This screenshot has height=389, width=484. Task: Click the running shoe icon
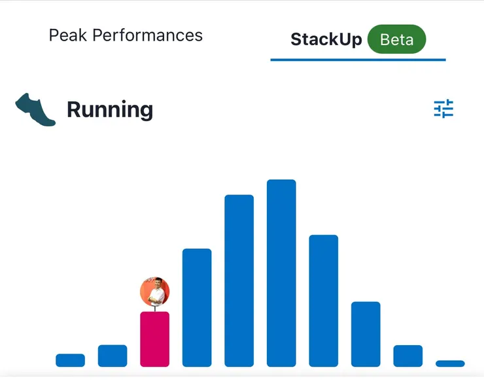pyautogui.click(x=35, y=109)
